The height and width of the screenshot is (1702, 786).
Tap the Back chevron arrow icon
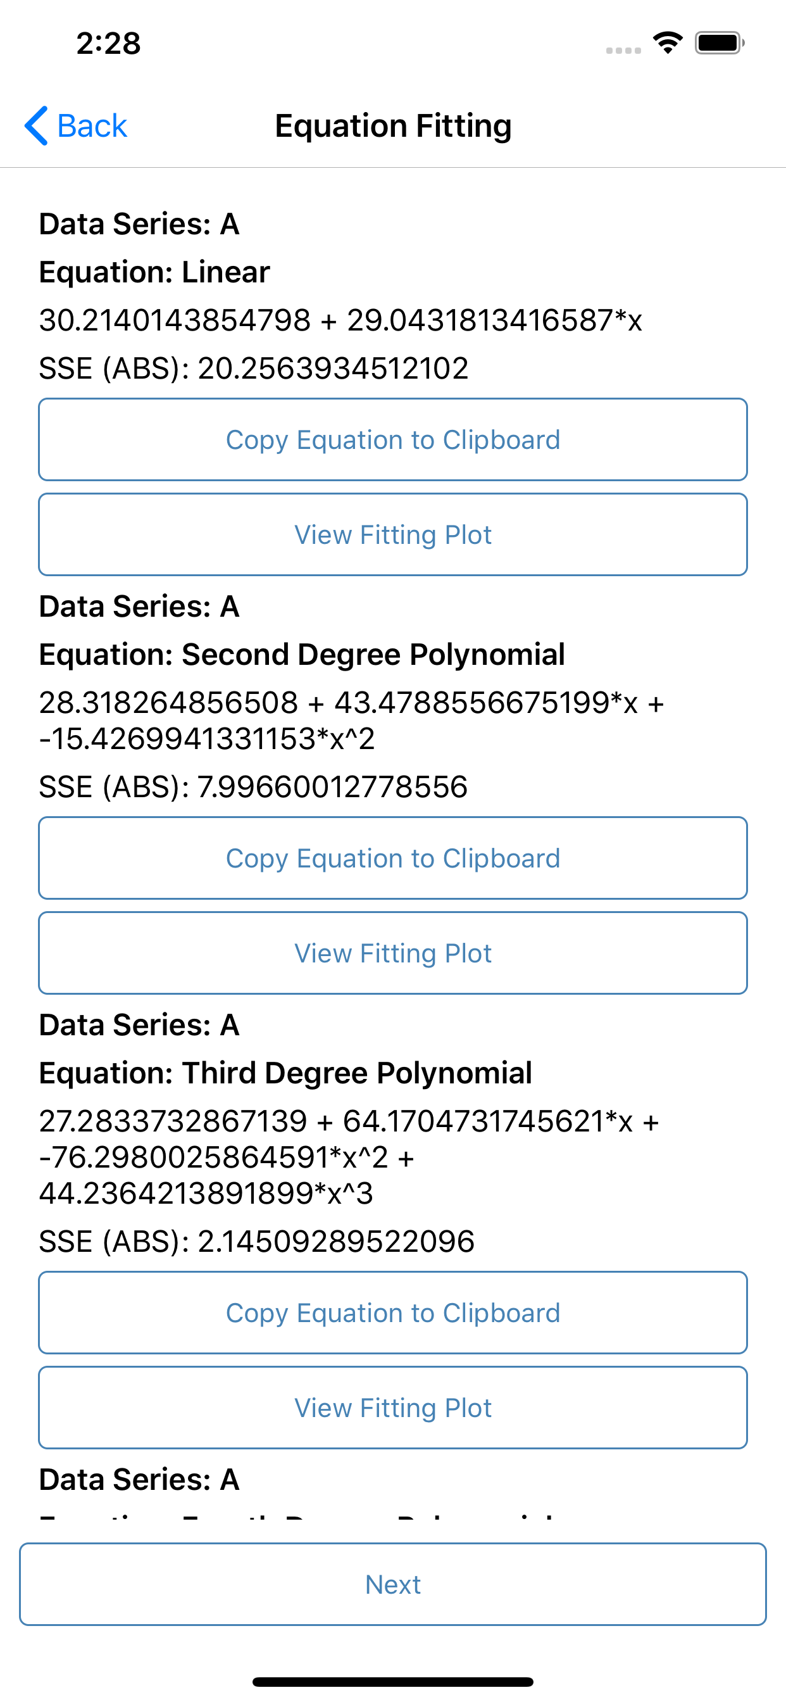pos(36,125)
